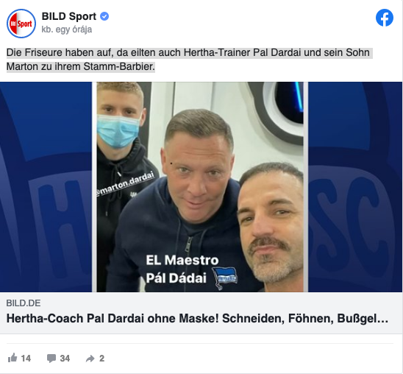Viewport: 403px width, 374px height.
Task: Open the Hertha-Coach Pal Dardai headline
Action: click(x=197, y=319)
